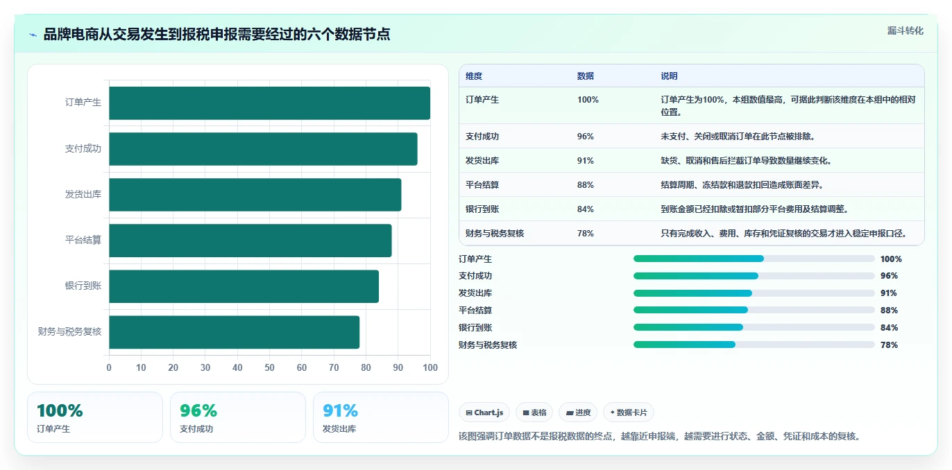Click the 78% label beside progress bar
Image resolution: width=952 pixels, height=470 pixels.
pos(889,345)
